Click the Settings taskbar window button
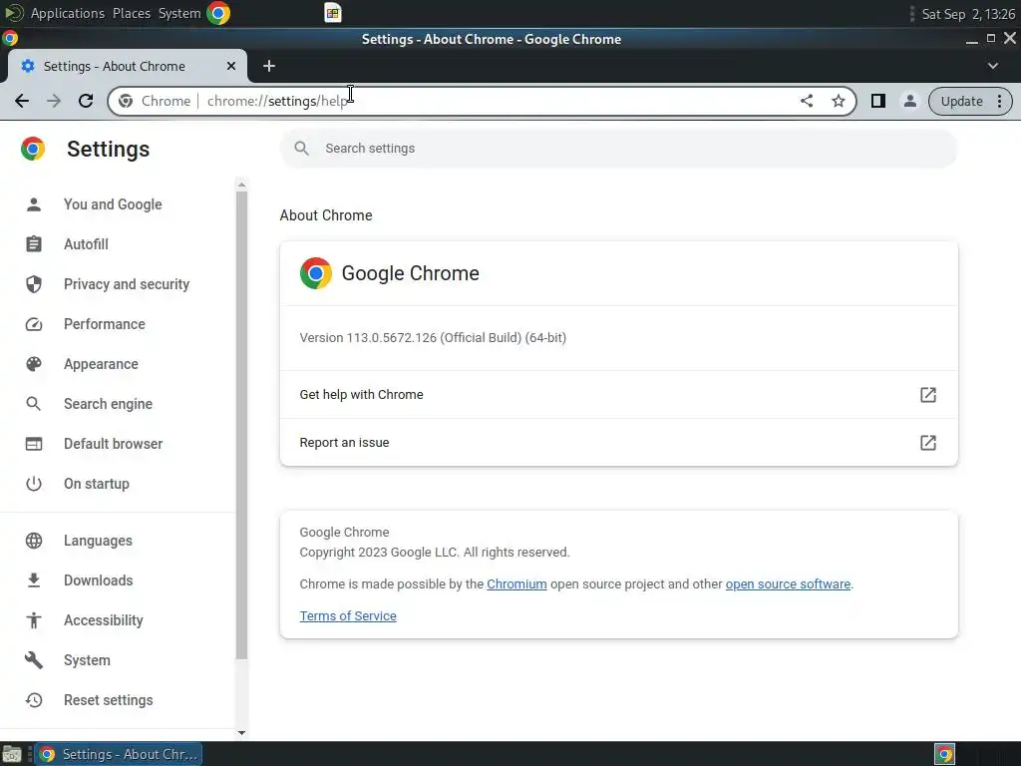 (x=119, y=754)
